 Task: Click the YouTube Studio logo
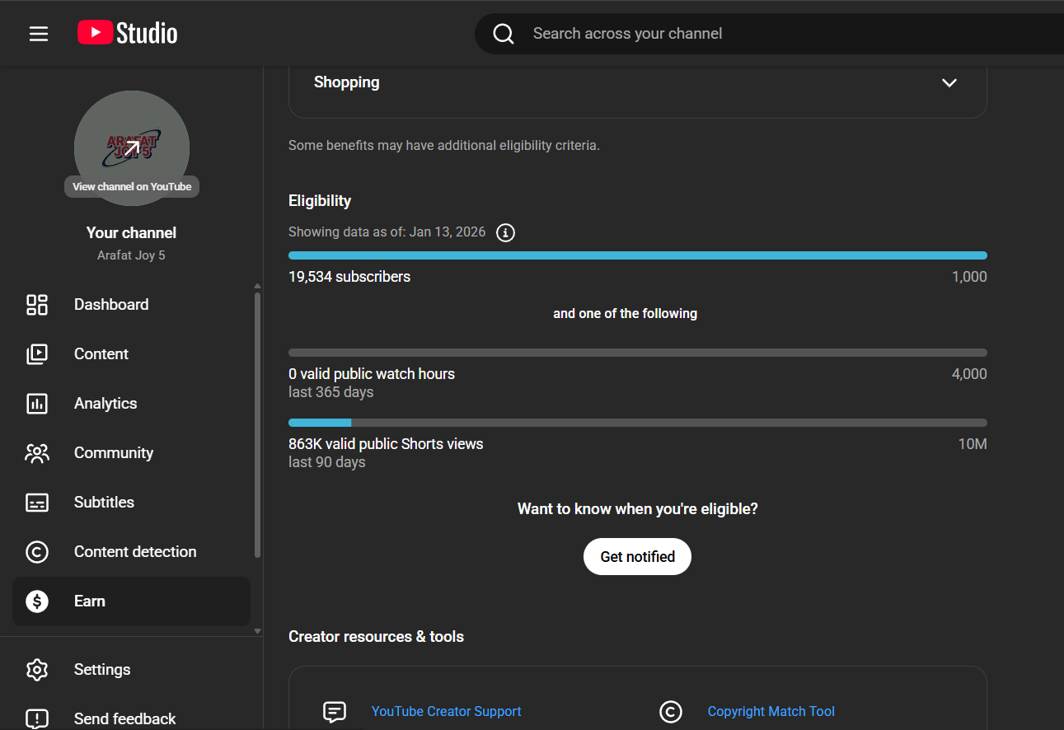128,33
